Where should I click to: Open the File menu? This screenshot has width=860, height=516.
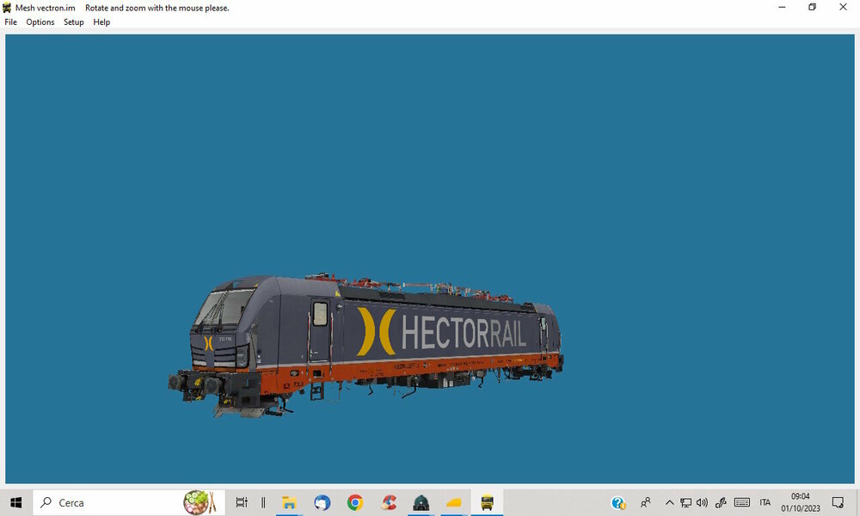click(11, 22)
